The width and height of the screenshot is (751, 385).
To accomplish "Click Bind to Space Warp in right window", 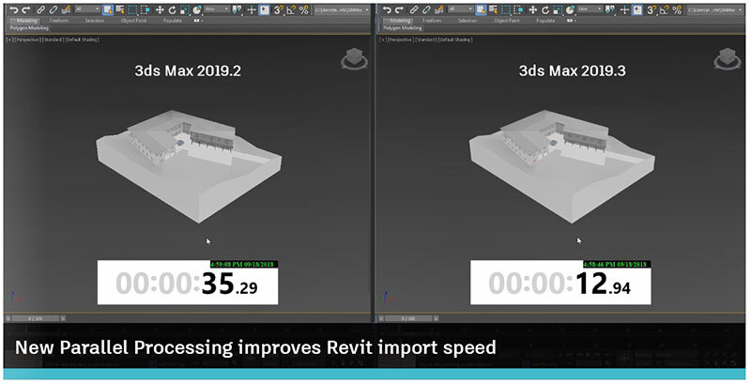I will pos(438,10).
